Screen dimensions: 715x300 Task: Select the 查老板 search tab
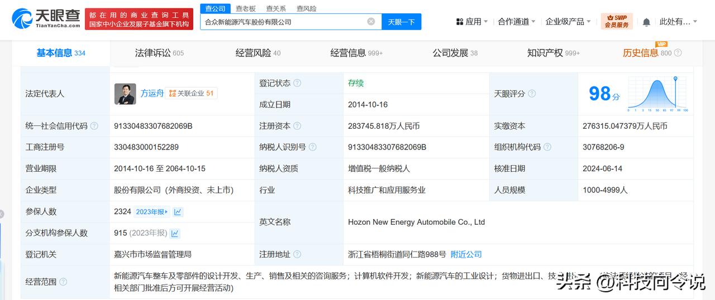245,8
